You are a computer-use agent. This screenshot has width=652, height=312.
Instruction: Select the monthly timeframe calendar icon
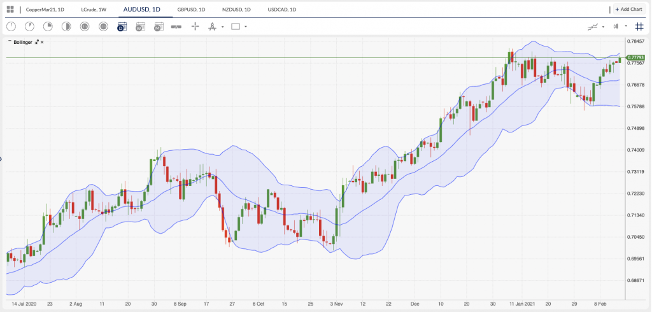pos(159,27)
